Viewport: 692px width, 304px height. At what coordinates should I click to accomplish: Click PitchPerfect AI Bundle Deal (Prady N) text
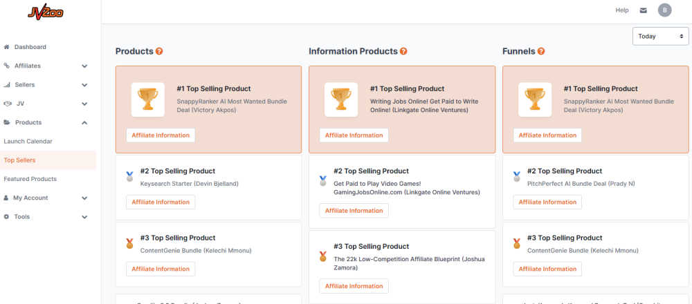click(581, 184)
